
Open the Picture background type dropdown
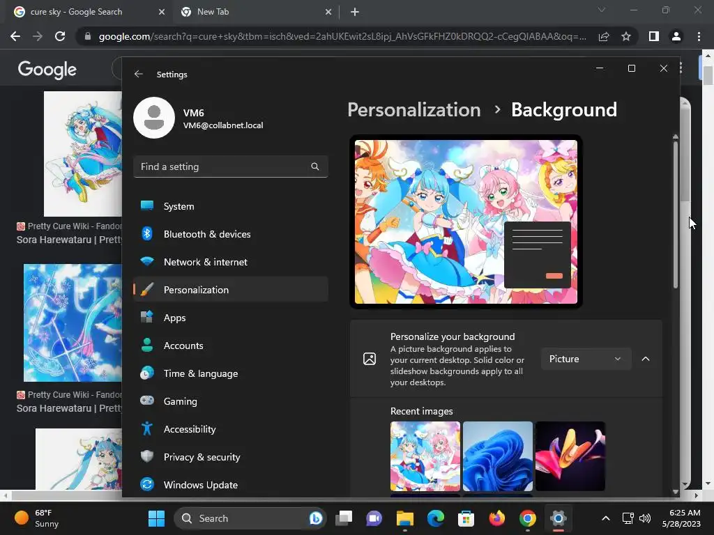point(586,359)
